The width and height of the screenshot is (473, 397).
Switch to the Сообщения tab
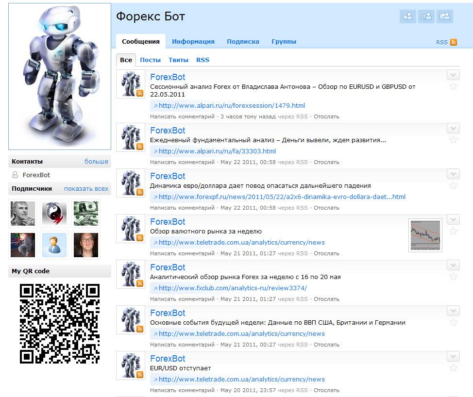(140, 42)
